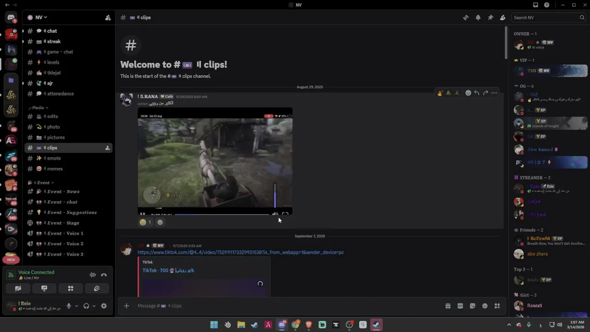The width and height of the screenshot is (590, 332).
Task: Turn on the camera
Action: coord(18,288)
